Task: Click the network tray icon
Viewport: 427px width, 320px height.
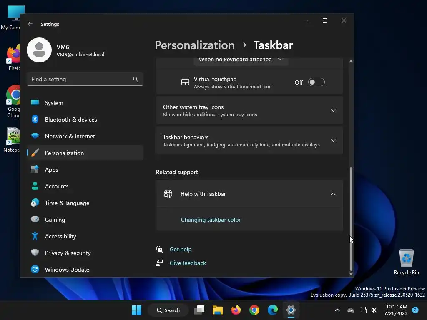Action: [x=364, y=310]
